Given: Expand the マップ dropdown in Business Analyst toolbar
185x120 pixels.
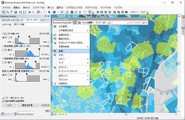Looking at the screenshot, I should coord(99,22).
